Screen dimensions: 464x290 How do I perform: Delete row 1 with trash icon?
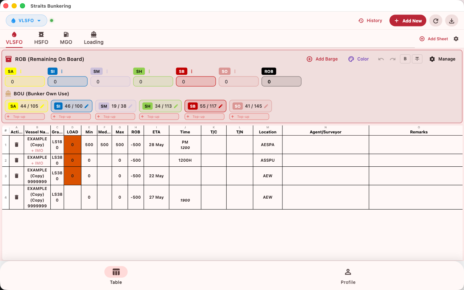point(16,145)
